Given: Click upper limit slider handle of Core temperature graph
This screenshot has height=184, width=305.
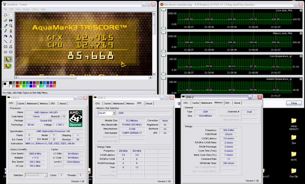Looking at the screenshot, I should (x=163, y=56).
